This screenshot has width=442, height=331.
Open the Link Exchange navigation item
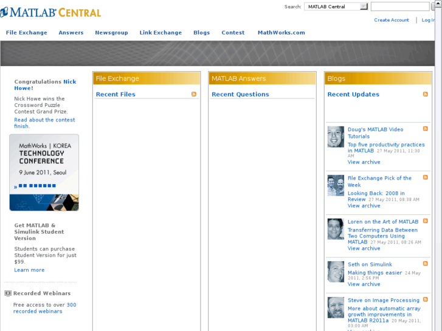161,33
